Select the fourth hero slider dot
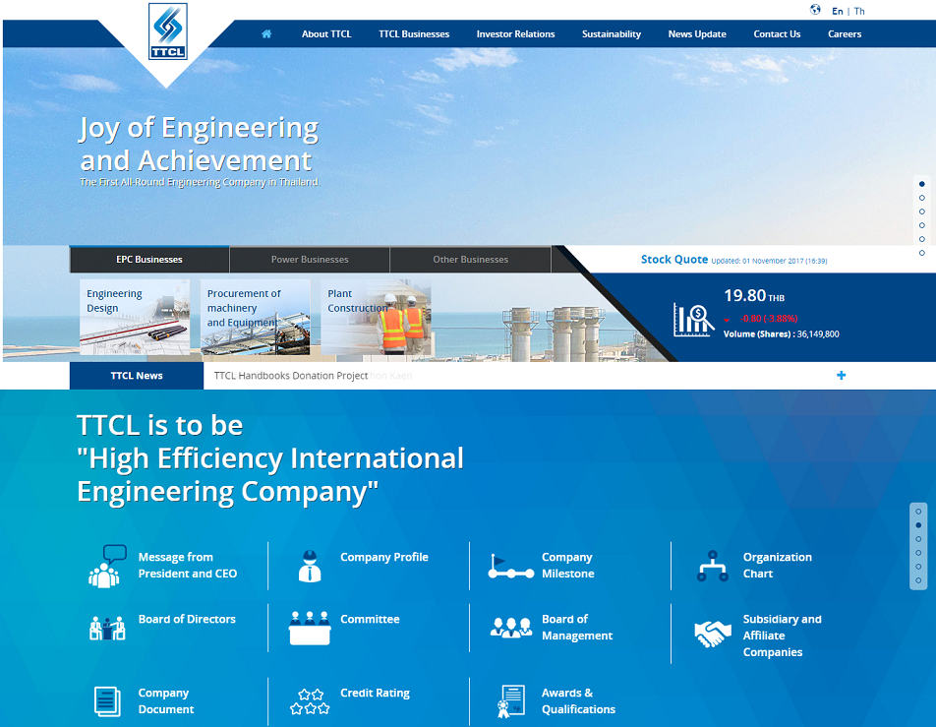This screenshot has height=727, width=936. coord(921,225)
